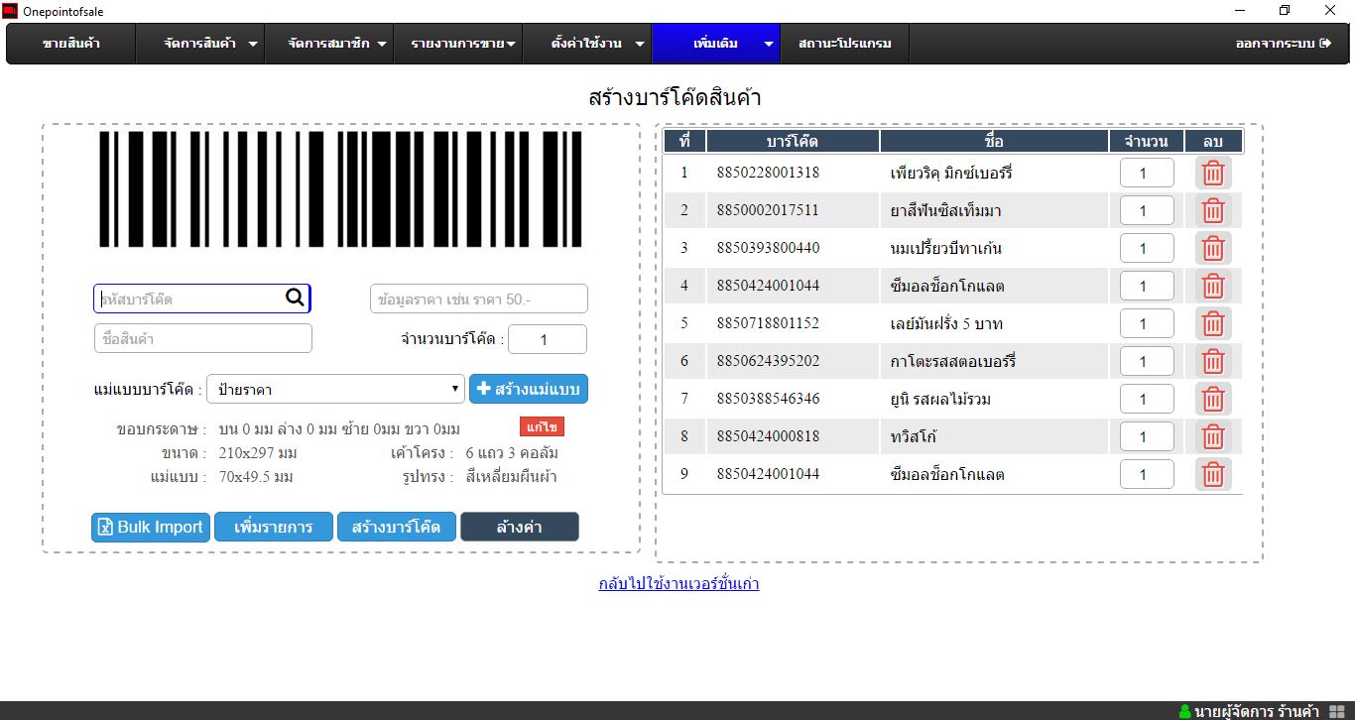Image resolution: width=1355 pixels, height=720 pixels.
Task: Click the barcode search magnifier icon
Action: coord(295,298)
